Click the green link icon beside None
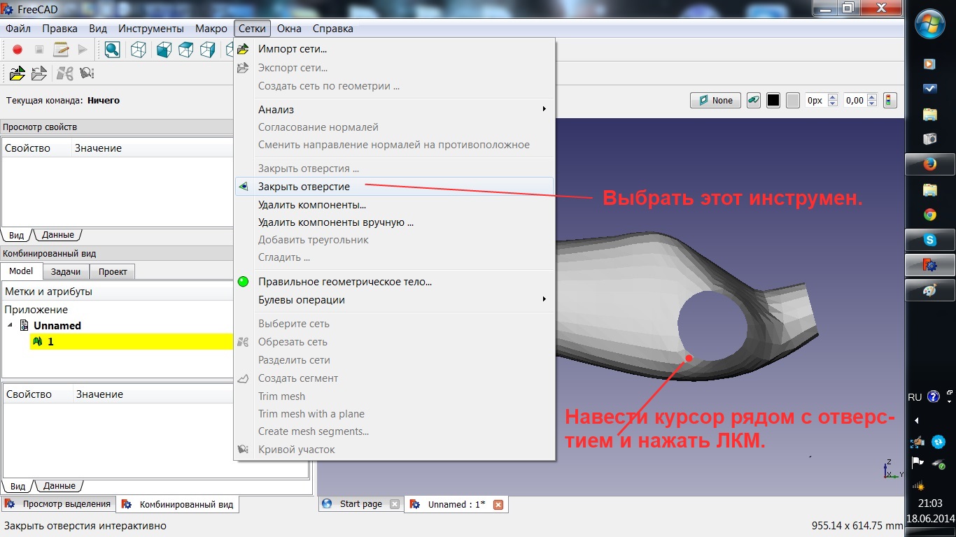This screenshot has width=956, height=537. pyautogui.click(x=753, y=101)
